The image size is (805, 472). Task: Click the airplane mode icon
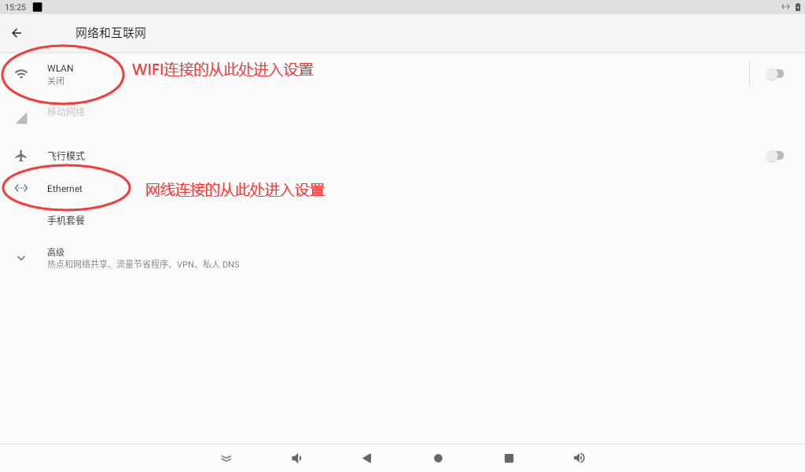point(21,156)
